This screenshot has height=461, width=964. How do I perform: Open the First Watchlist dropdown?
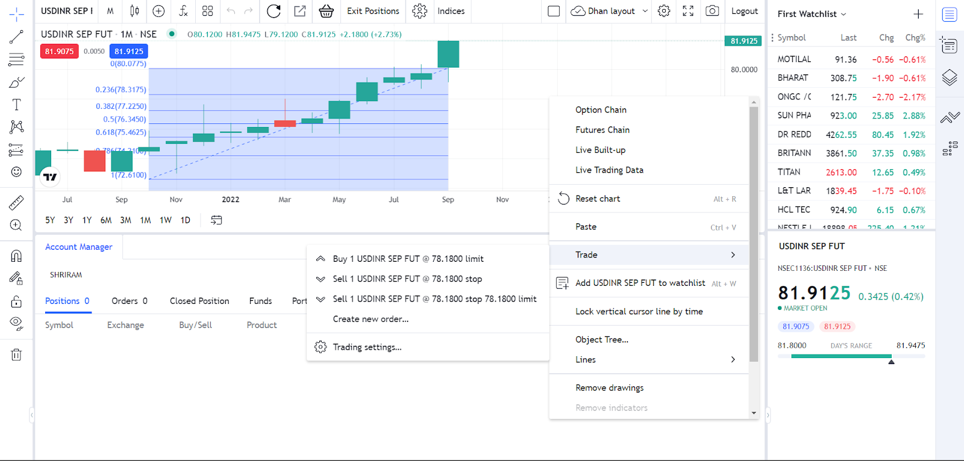(x=812, y=14)
